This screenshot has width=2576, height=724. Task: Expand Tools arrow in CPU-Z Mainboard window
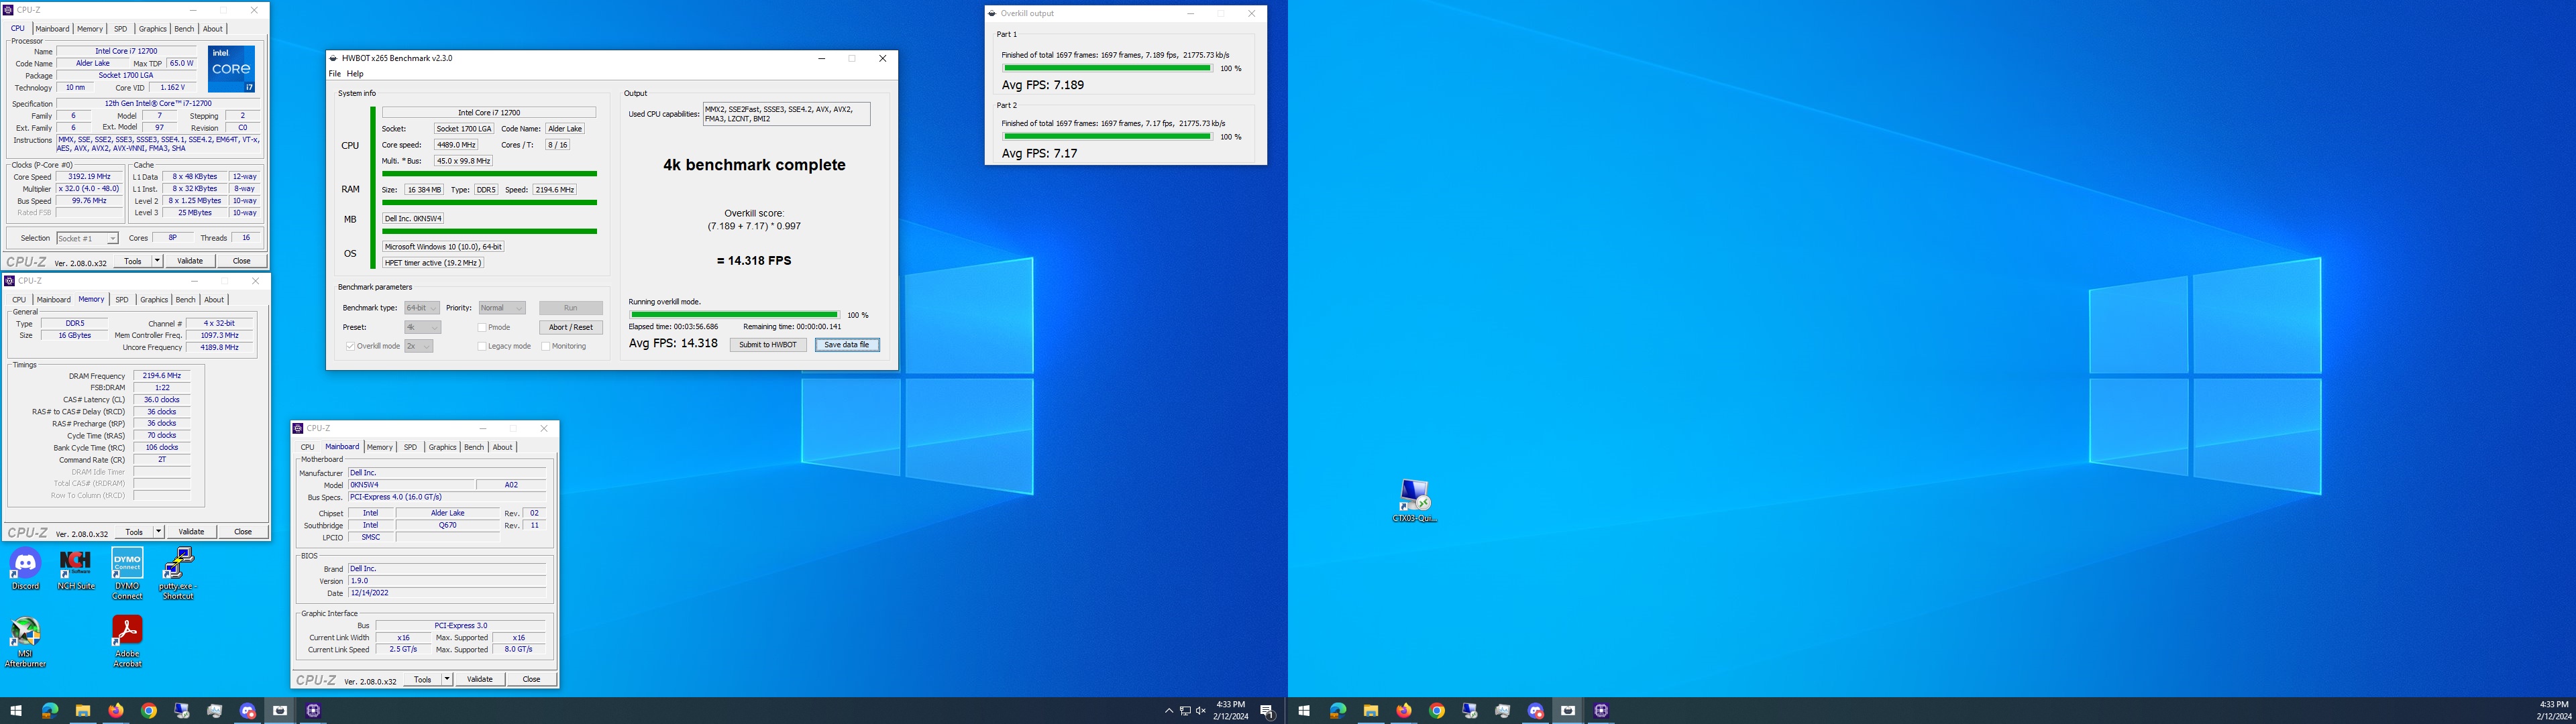447,679
